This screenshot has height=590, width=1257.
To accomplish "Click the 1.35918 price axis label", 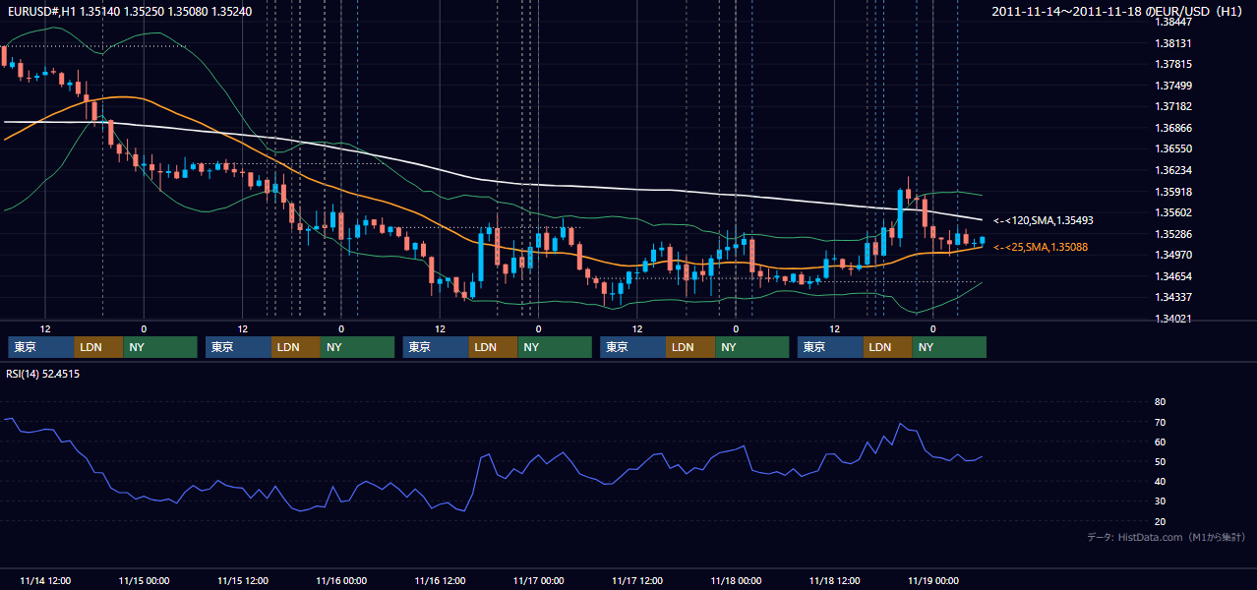I will [x=1173, y=192].
